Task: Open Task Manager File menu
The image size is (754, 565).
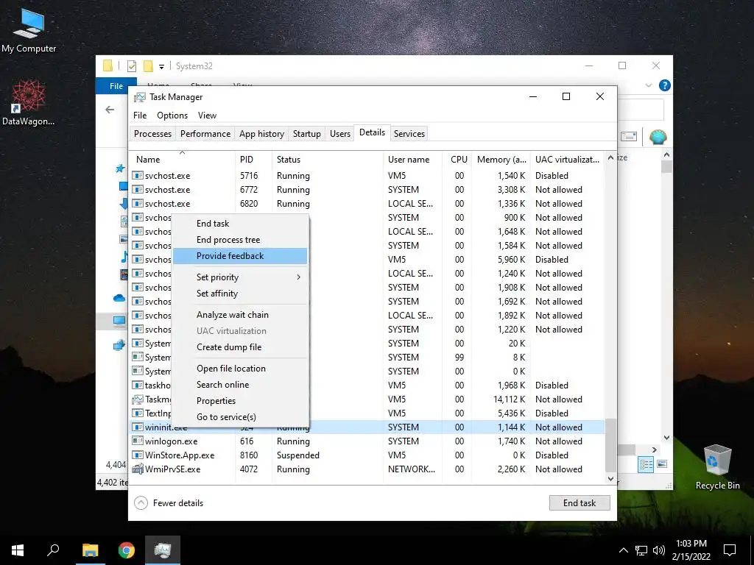Action: (140, 116)
